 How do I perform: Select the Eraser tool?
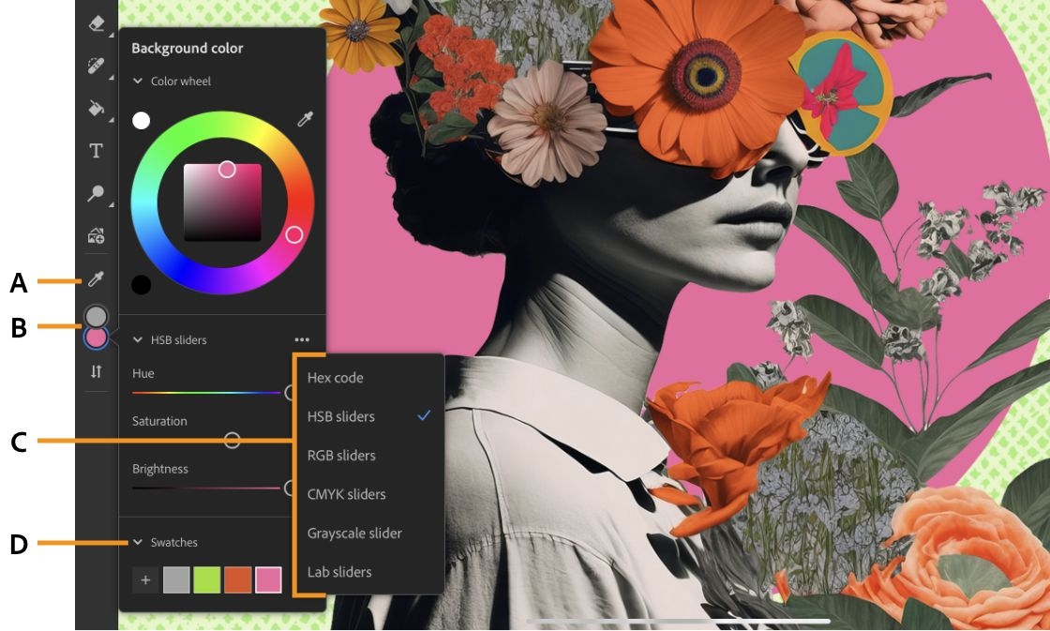click(97, 23)
